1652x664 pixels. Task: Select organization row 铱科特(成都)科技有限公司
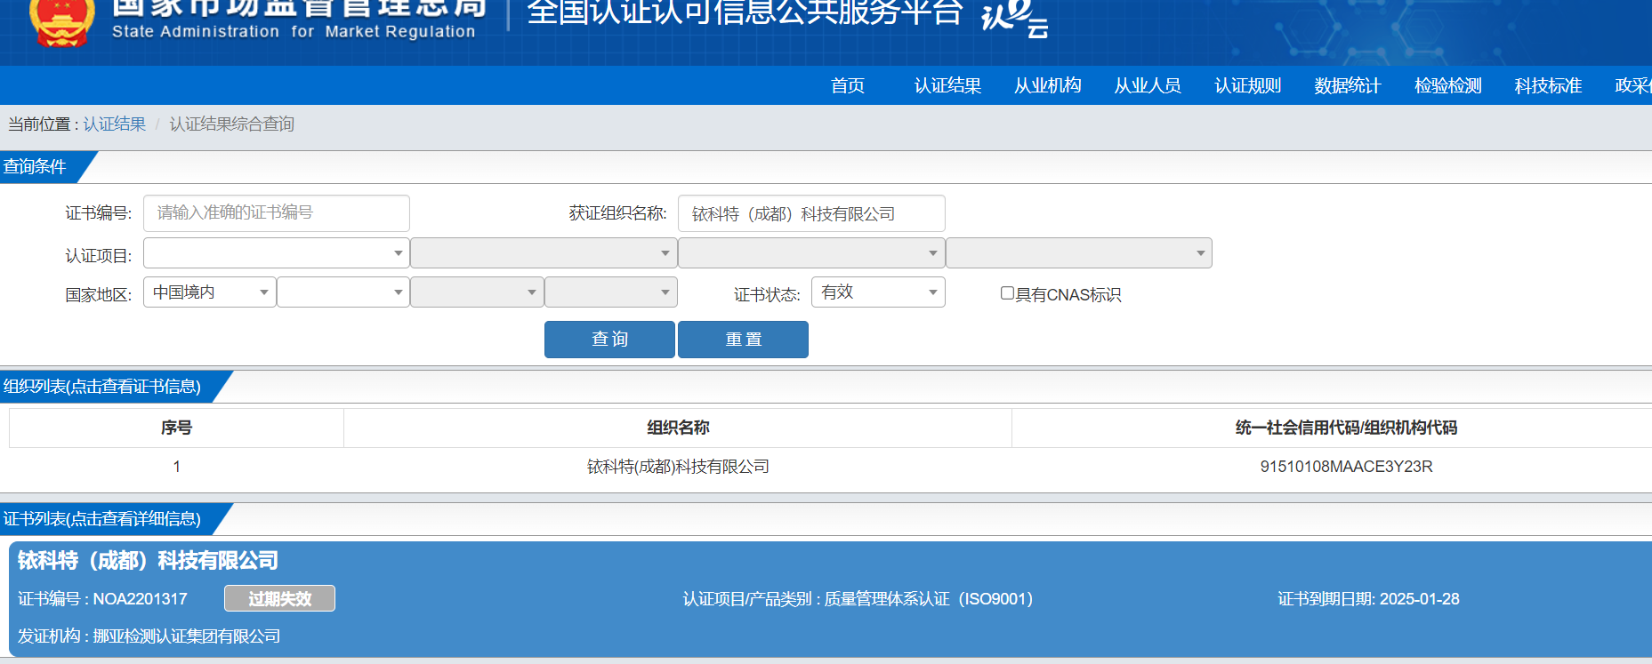(678, 467)
